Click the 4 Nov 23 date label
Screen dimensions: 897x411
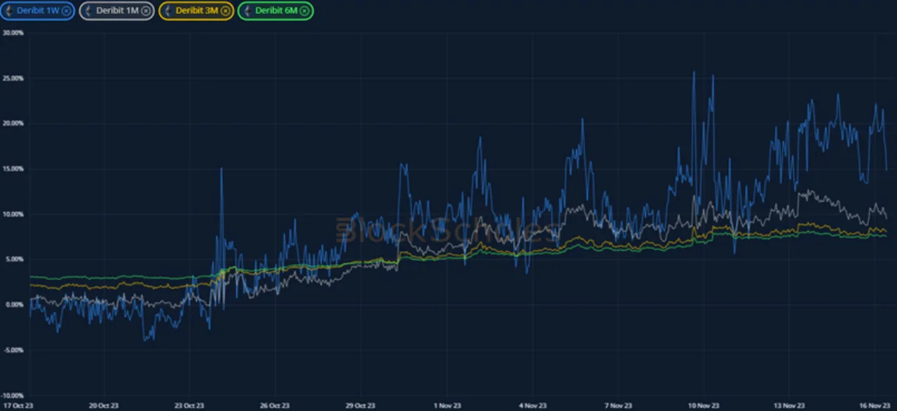[533, 405]
